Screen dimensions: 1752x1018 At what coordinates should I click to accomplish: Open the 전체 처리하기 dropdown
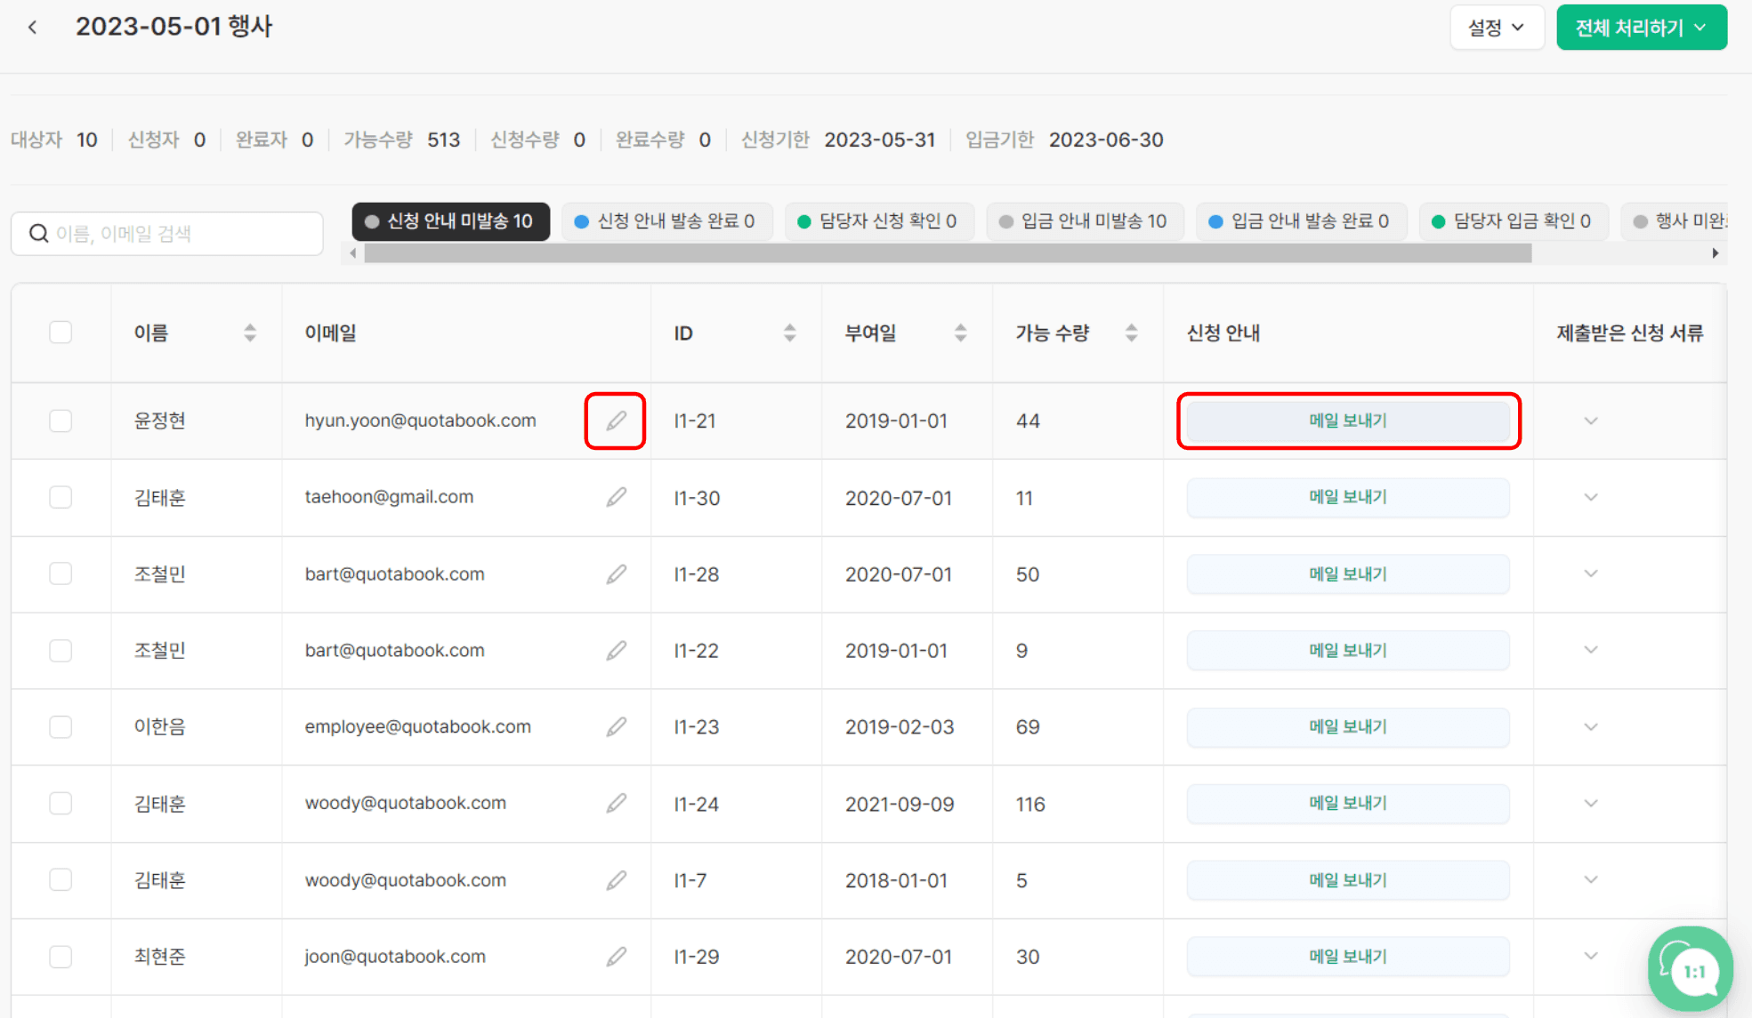point(1642,28)
